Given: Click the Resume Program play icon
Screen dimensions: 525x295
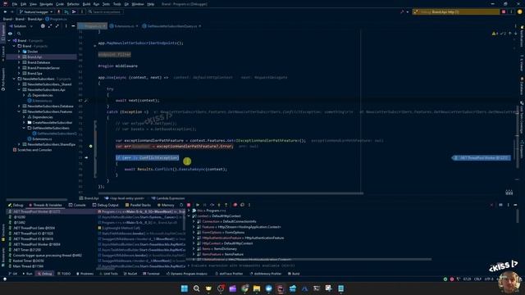Looking at the screenshot, I should [198, 205].
